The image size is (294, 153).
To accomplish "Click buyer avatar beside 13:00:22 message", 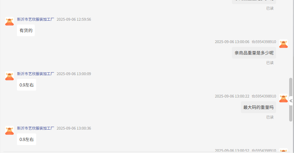I will click(283, 98).
